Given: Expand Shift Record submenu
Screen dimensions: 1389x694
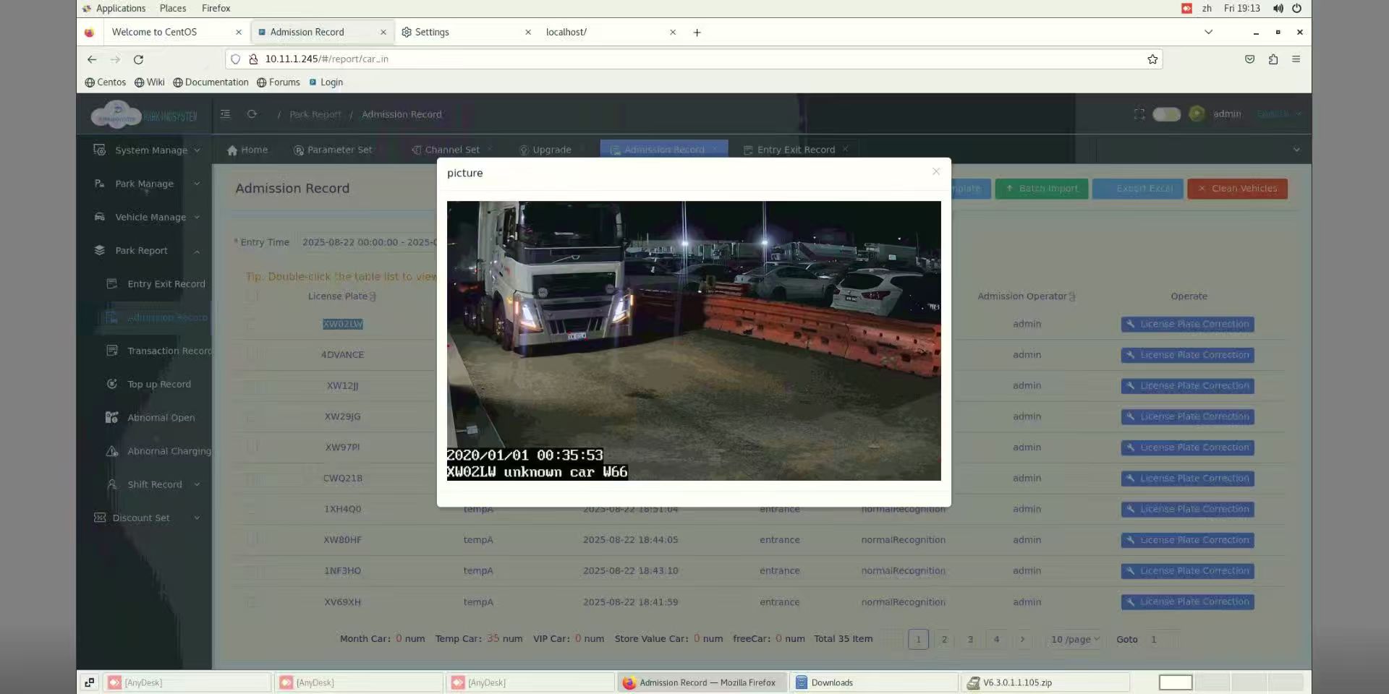Looking at the screenshot, I should pos(156,484).
